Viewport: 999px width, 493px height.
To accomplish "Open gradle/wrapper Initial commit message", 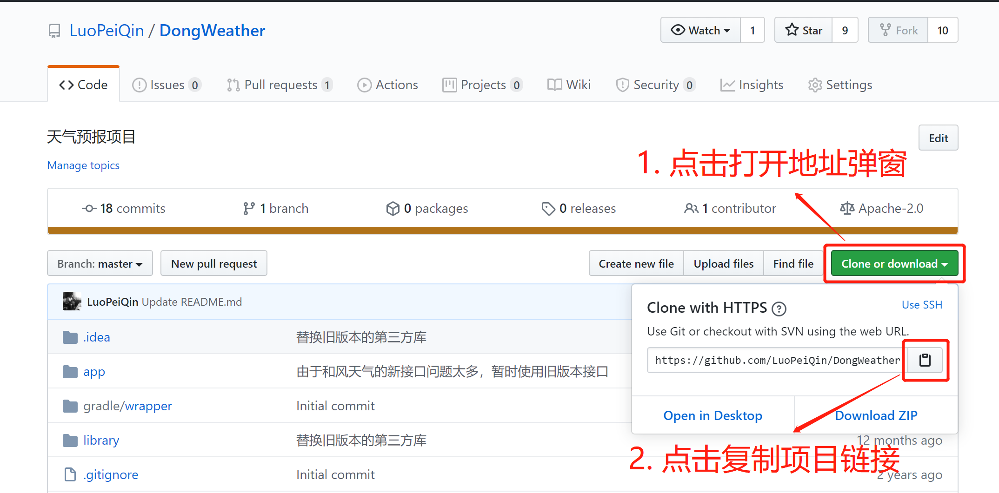I will pyautogui.click(x=335, y=406).
